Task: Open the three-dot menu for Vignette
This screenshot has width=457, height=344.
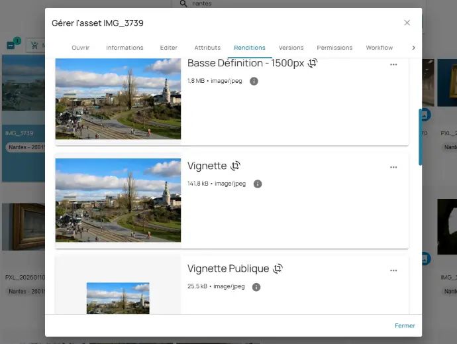Action: [x=393, y=167]
